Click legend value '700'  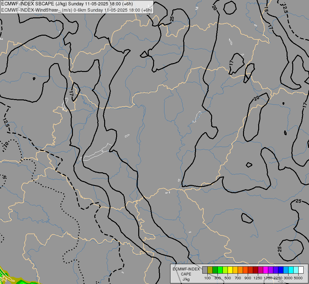point(238,278)
